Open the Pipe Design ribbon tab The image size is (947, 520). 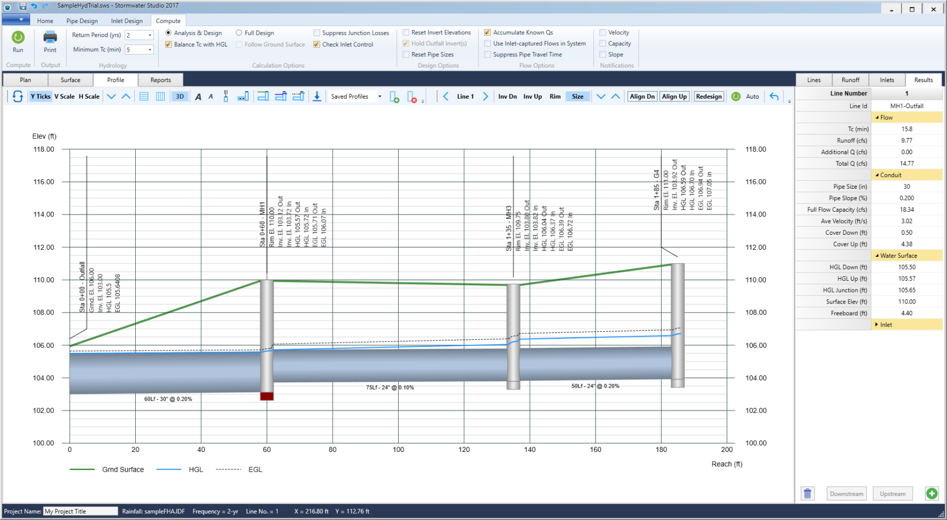tap(82, 21)
